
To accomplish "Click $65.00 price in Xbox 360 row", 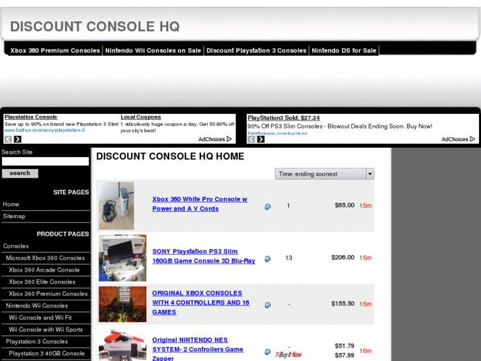I will (345, 205).
